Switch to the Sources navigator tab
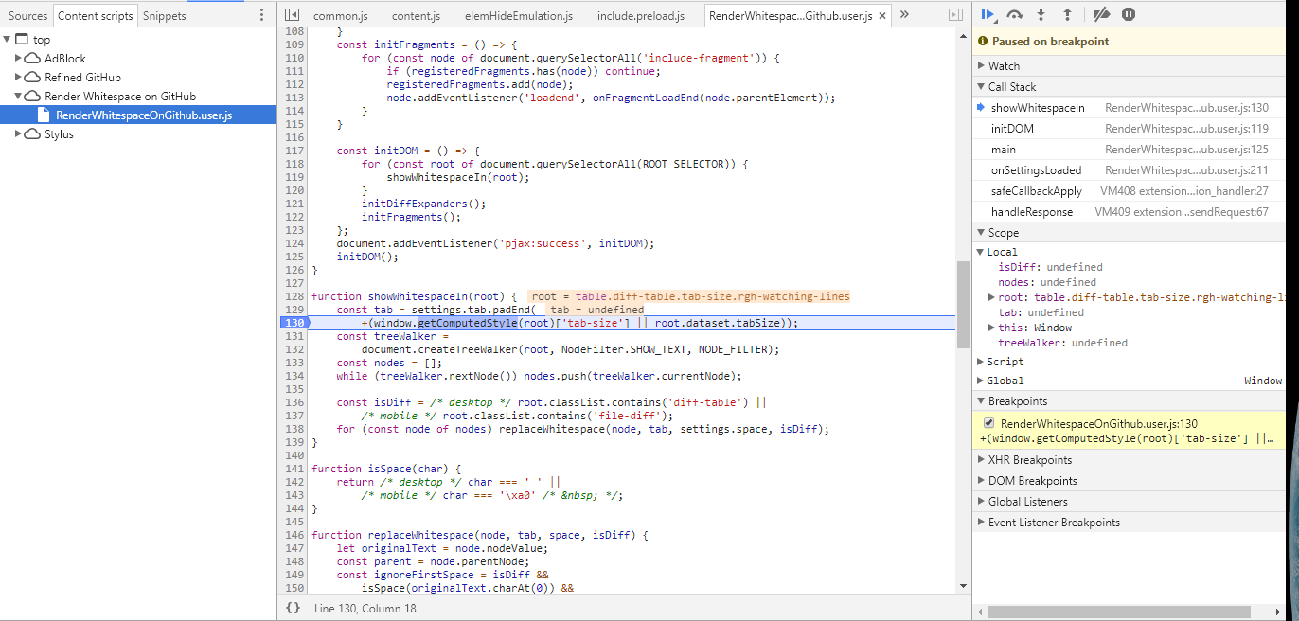Image resolution: width=1299 pixels, height=621 pixels. [27, 16]
